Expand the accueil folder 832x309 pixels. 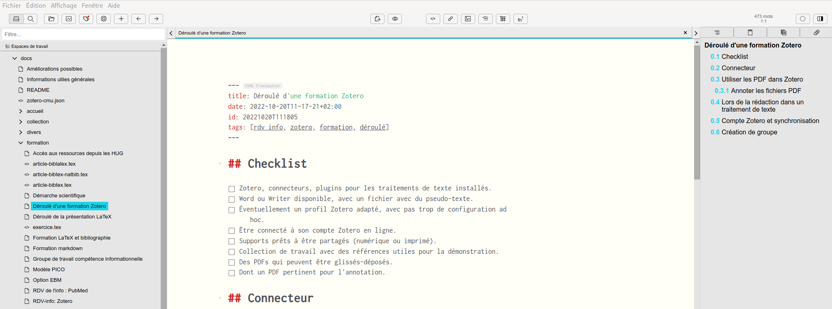pos(21,111)
